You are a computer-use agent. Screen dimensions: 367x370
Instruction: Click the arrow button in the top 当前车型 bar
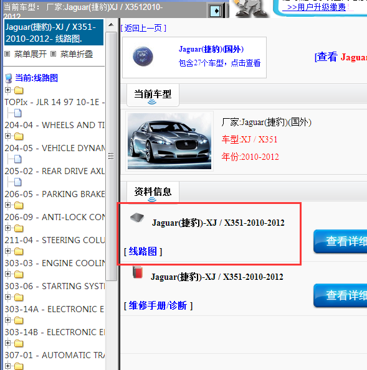[216, 11]
